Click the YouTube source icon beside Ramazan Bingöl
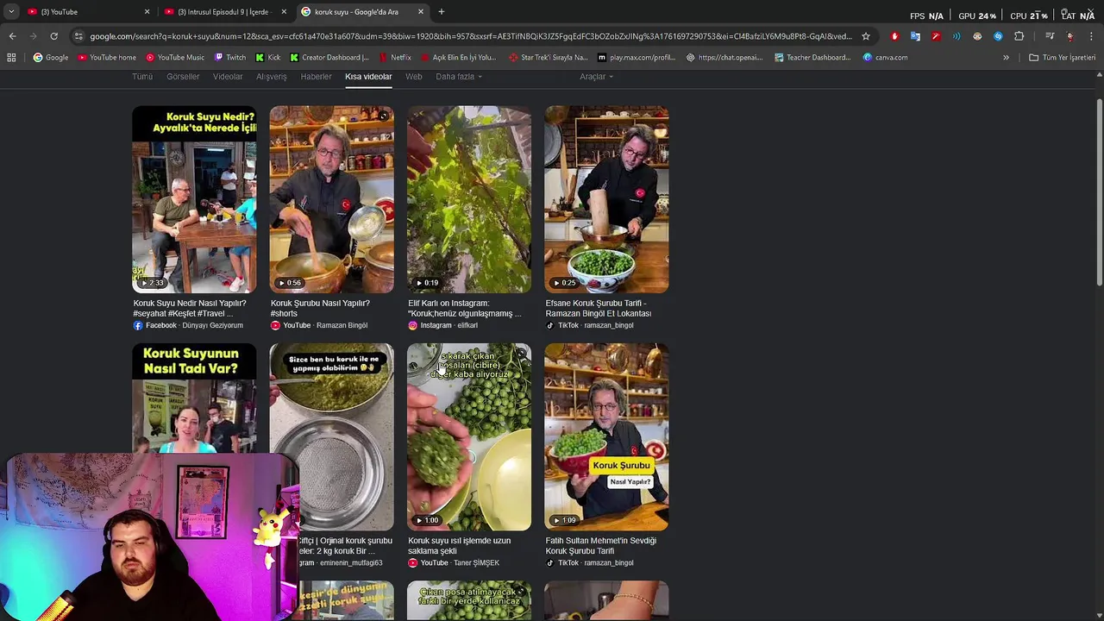The height and width of the screenshot is (621, 1104). (x=275, y=325)
